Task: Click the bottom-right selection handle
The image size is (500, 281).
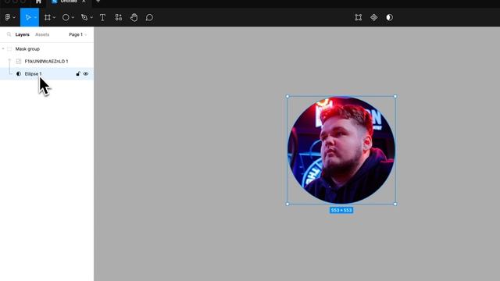Action: [x=395, y=204]
